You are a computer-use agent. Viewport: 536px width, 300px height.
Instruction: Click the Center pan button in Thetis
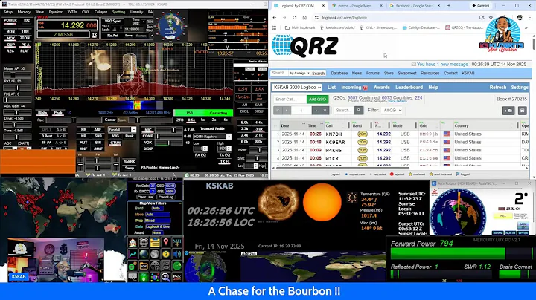[110, 120]
